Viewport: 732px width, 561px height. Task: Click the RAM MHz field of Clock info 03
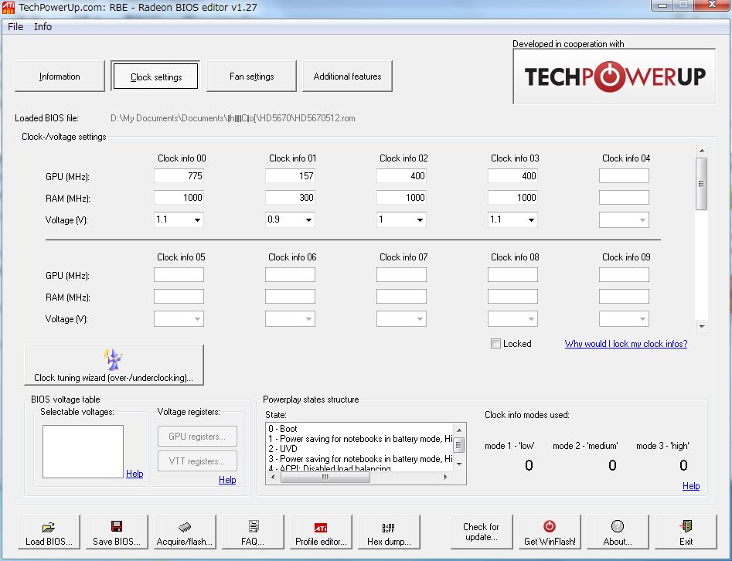[512, 197]
